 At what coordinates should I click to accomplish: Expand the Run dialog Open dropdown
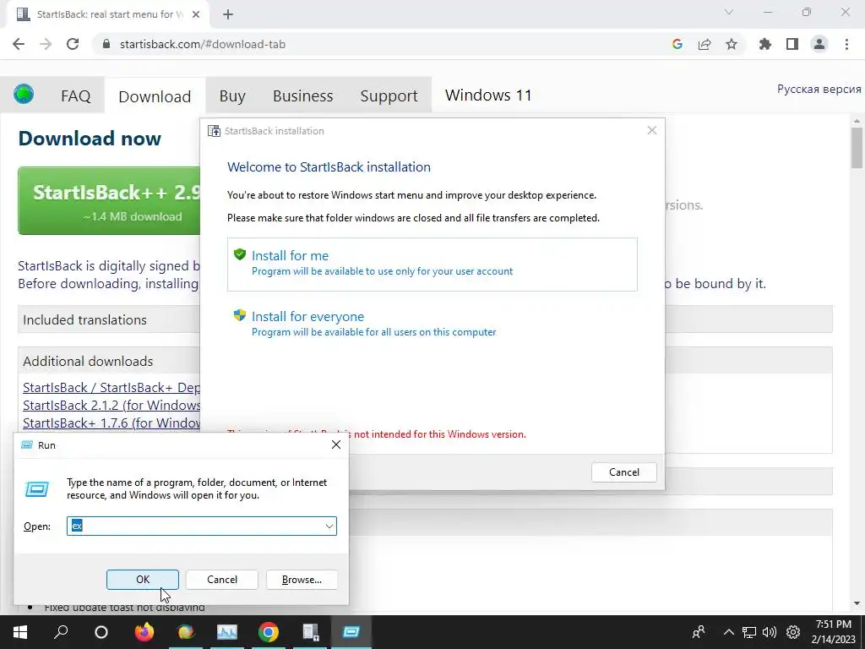coord(329,526)
